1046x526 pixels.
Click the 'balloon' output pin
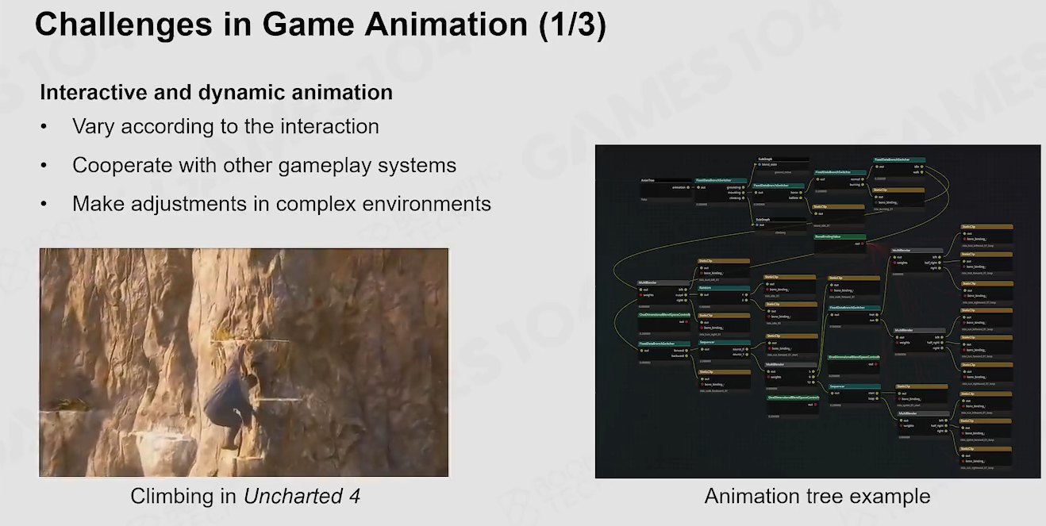801,198
